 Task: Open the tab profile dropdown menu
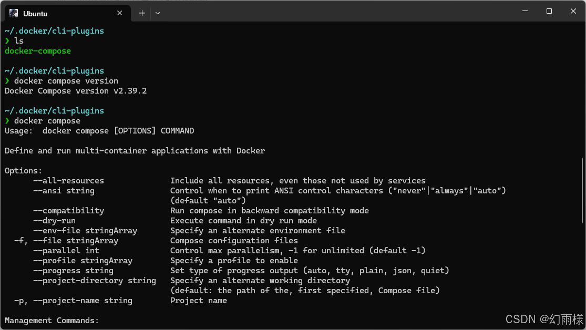[158, 13]
